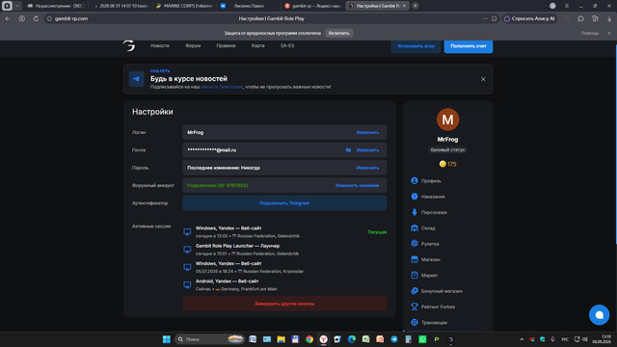Open Правила in site navigation

point(226,45)
